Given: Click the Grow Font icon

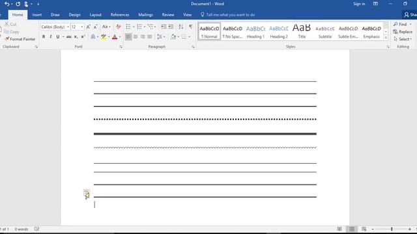Looking at the screenshot, I should [89, 27].
